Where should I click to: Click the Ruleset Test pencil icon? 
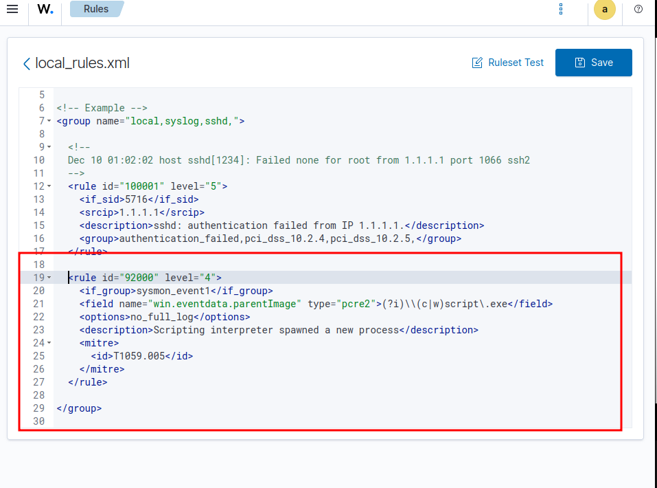477,63
